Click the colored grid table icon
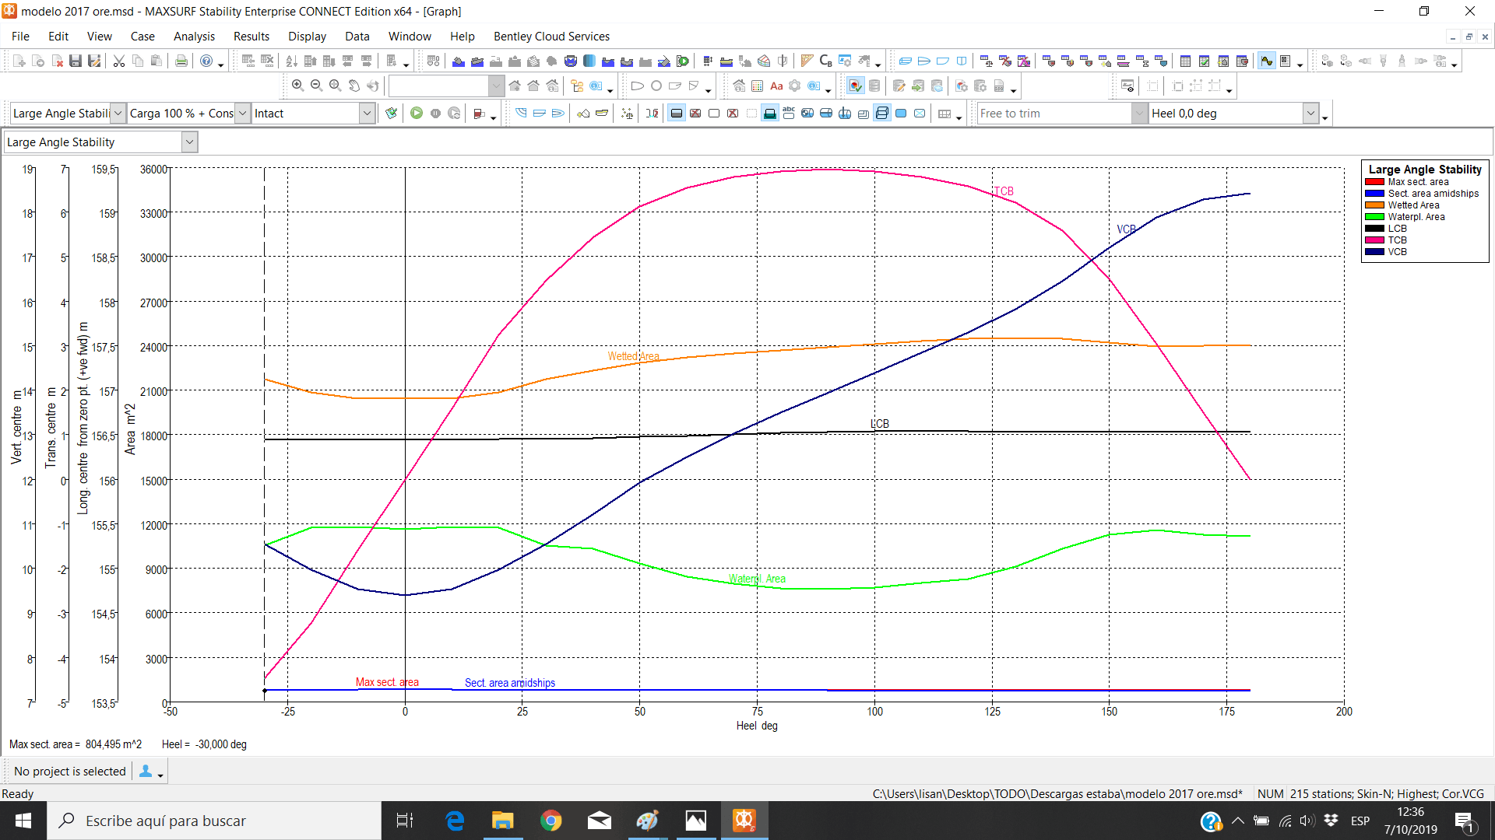Viewport: 1495px width, 840px height. (758, 86)
